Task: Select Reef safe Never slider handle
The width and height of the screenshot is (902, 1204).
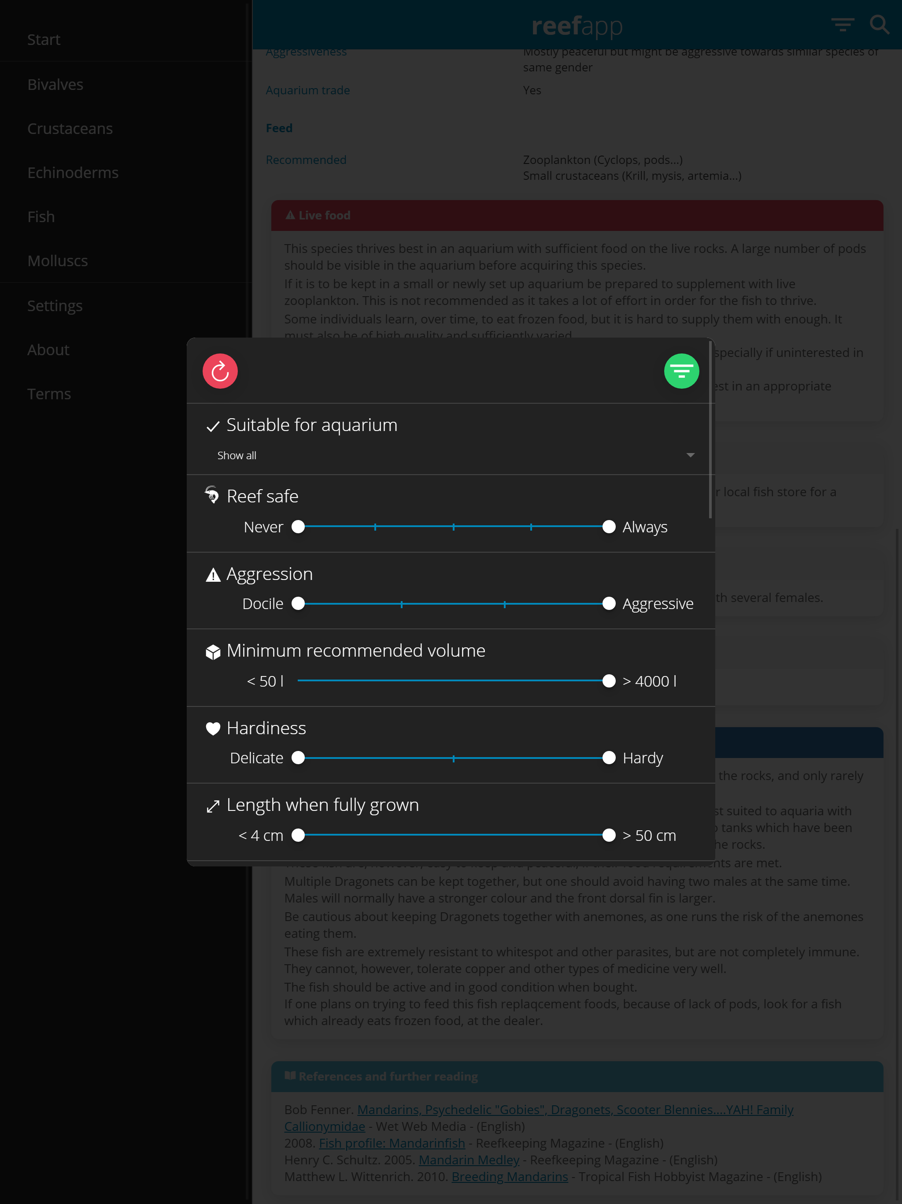Action: [x=298, y=526]
